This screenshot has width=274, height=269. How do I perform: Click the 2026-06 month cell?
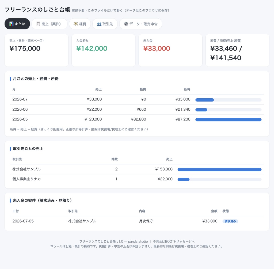point(20,109)
